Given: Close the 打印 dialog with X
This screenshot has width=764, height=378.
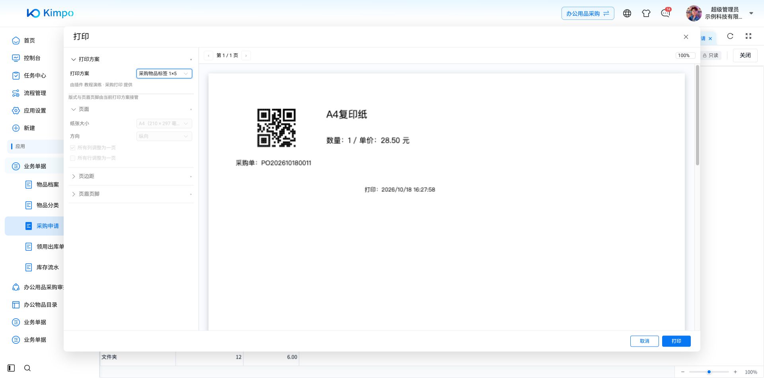Looking at the screenshot, I should point(686,37).
